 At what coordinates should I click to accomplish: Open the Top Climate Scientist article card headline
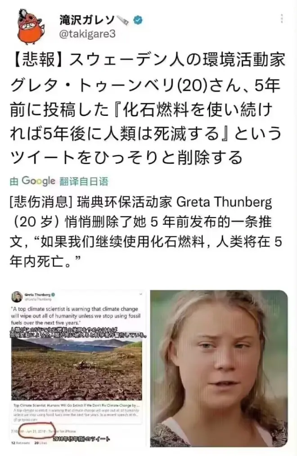pyautogui.click(x=76, y=405)
